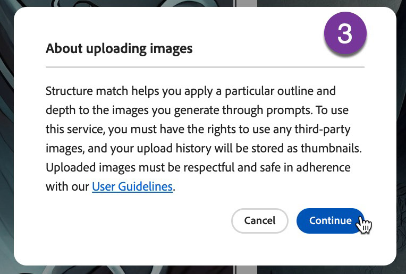
Task: Click the hand pointer cursor icon
Action: coord(364,225)
